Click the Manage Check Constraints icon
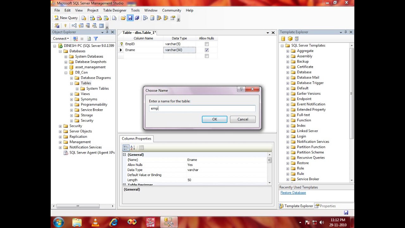The image size is (405, 228). (x=102, y=26)
